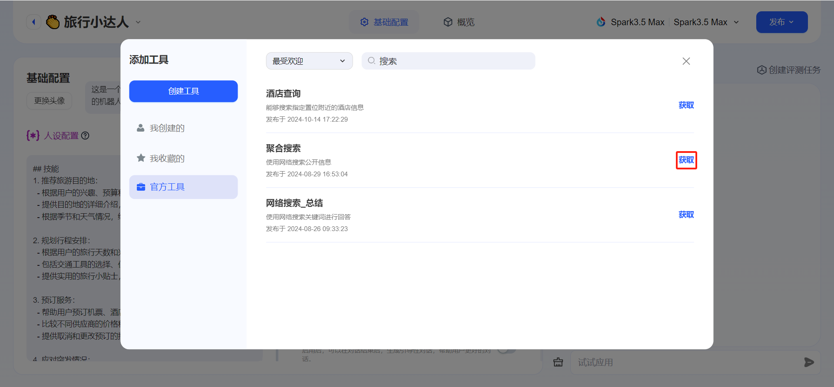Click 创建评测任务 link
The image size is (834, 387).
pos(789,70)
